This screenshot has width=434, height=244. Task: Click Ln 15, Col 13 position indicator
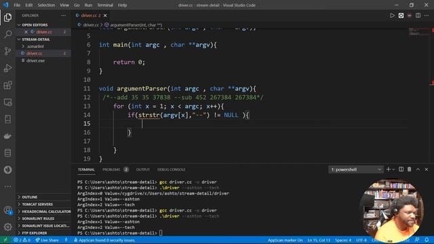tap(319, 240)
